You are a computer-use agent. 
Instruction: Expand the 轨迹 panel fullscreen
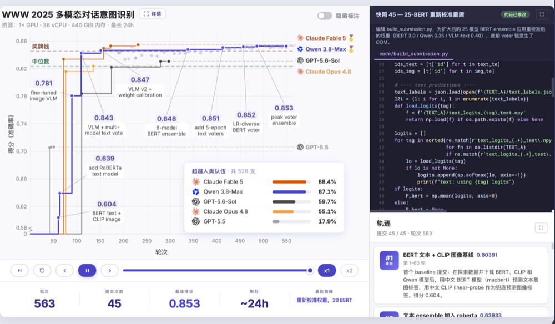(x=541, y=227)
